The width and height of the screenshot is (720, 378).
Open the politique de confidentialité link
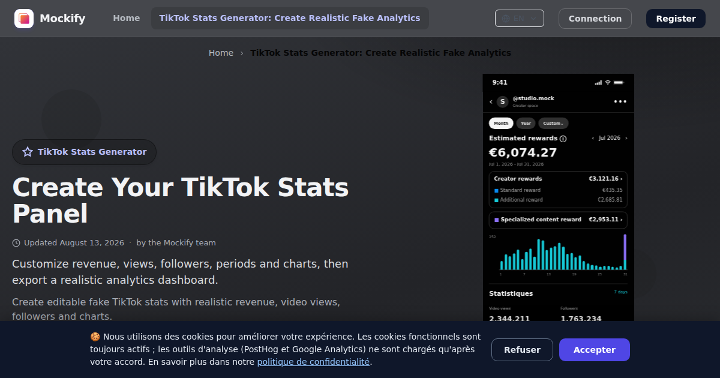(313, 362)
